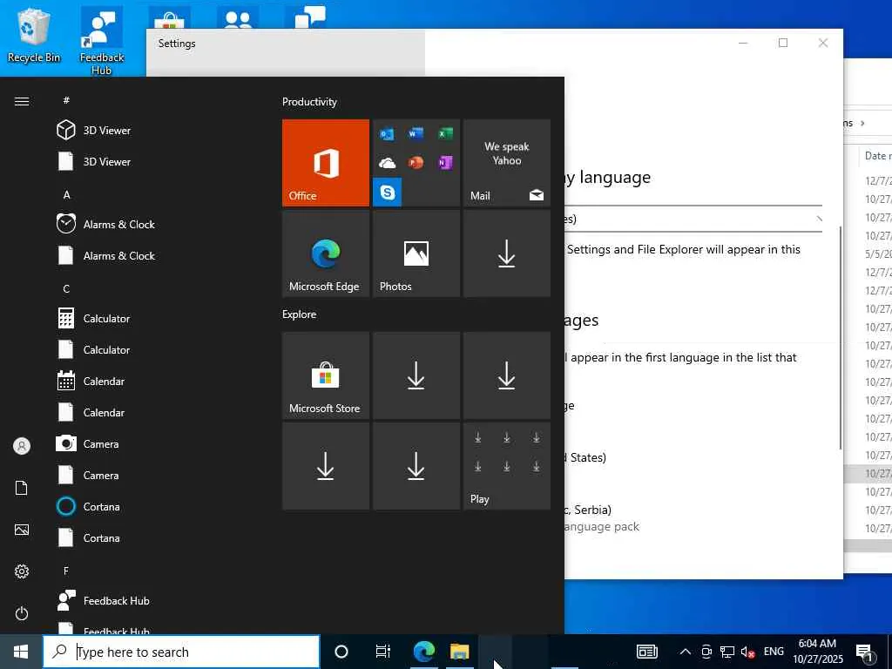Screen dimensions: 892x669
Task: Open the Office apps folder tile with Skype
Action: pyautogui.click(x=416, y=163)
